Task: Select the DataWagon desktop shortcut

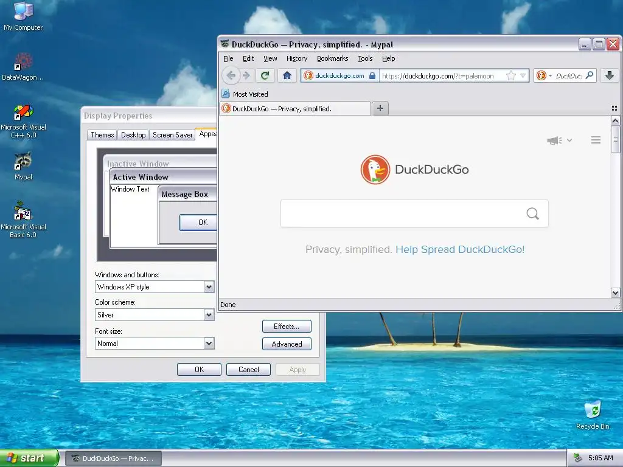Action: pyautogui.click(x=23, y=67)
